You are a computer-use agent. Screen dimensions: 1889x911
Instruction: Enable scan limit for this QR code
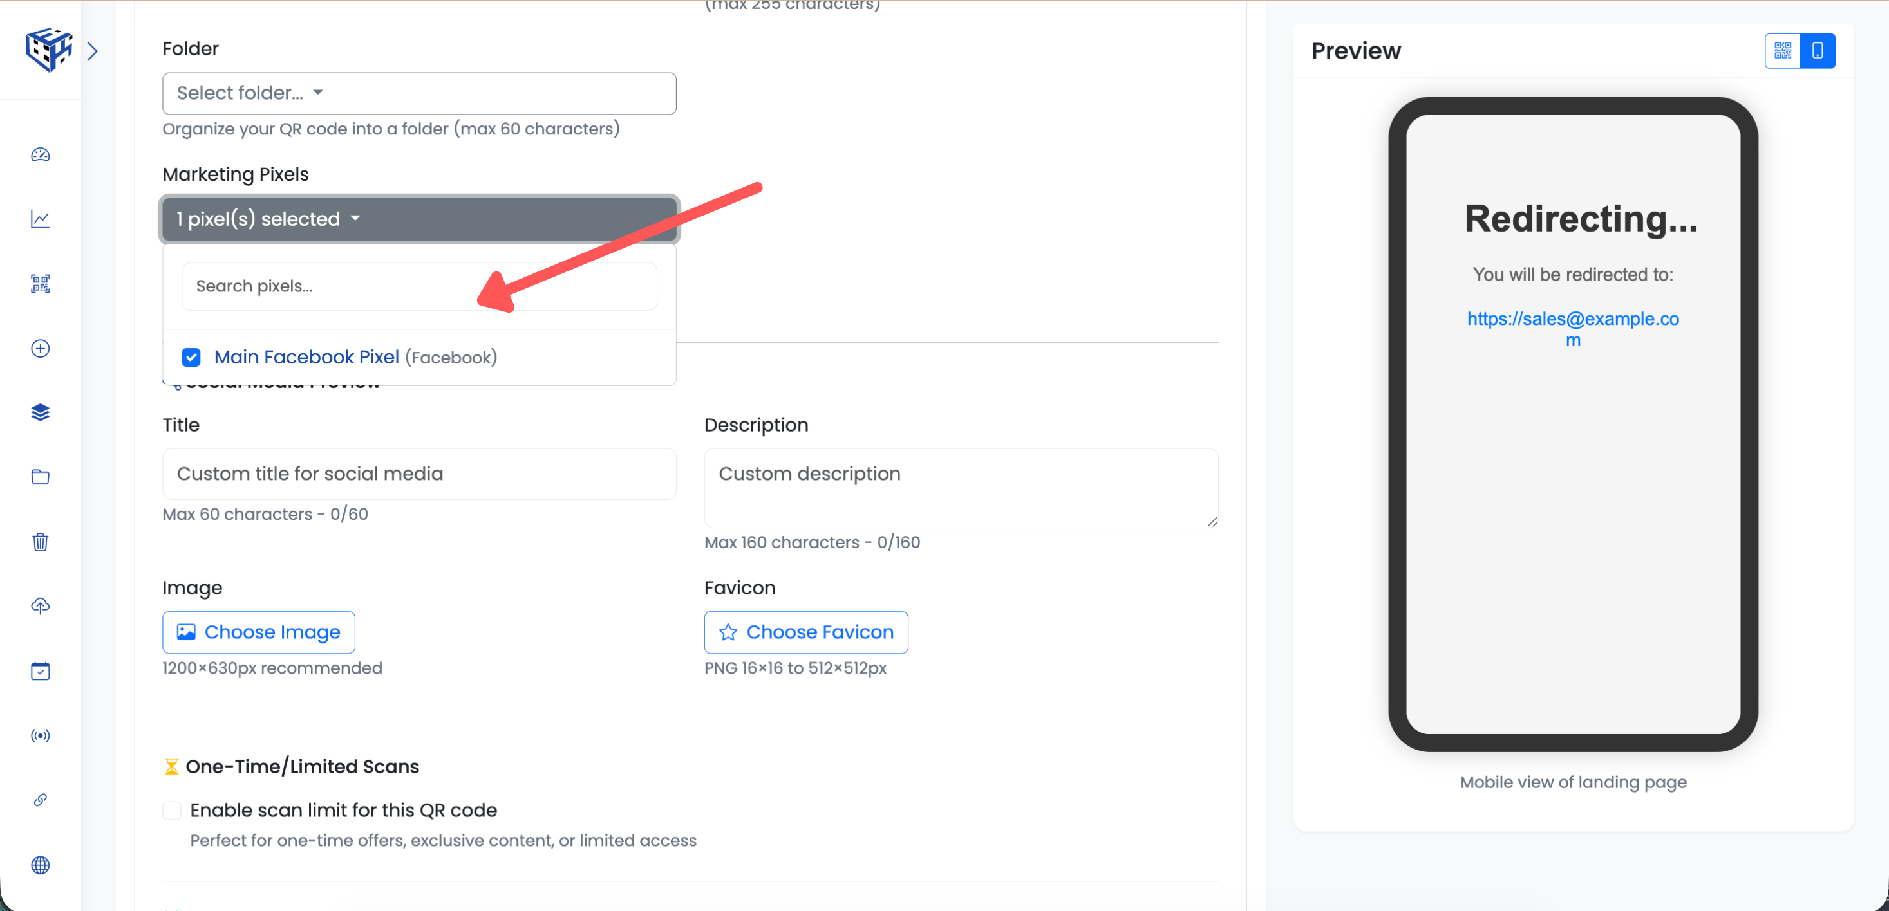[172, 810]
